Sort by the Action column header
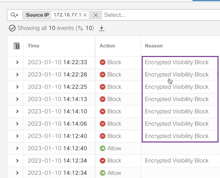The image size is (220, 178). (x=107, y=46)
